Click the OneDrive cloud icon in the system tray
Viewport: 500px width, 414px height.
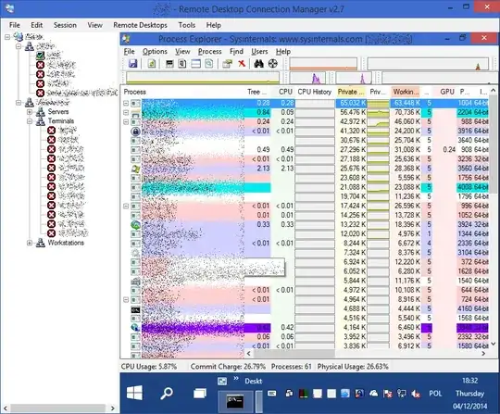[x=373, y=394]
